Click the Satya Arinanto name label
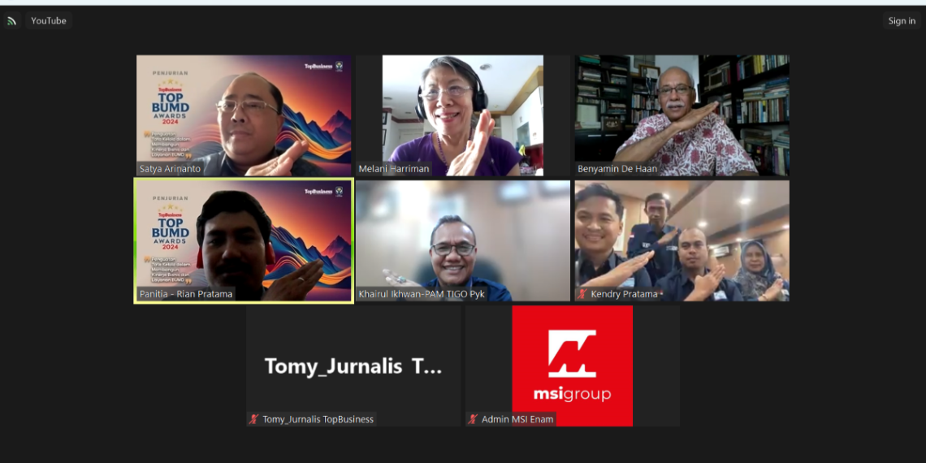Viewport: 926px width, 463px height. 170,169
